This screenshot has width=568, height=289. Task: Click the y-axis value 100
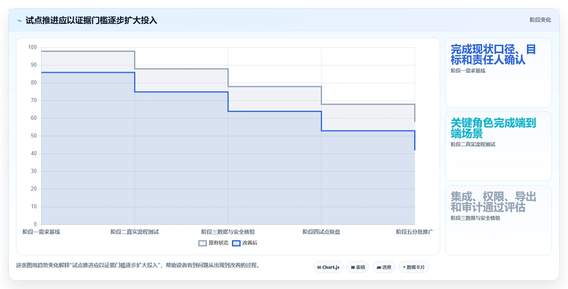(32, 47)
